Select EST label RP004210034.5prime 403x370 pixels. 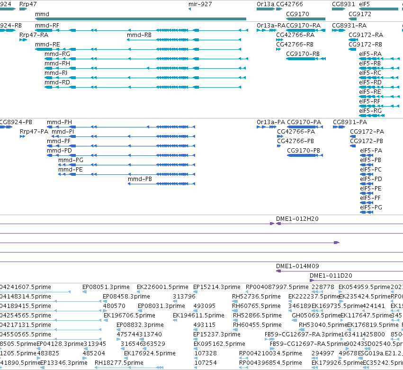click(x=270, y=353)
